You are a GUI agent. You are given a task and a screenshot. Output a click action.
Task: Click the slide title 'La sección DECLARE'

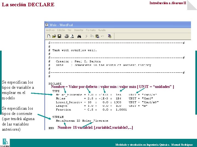point(28,5)
